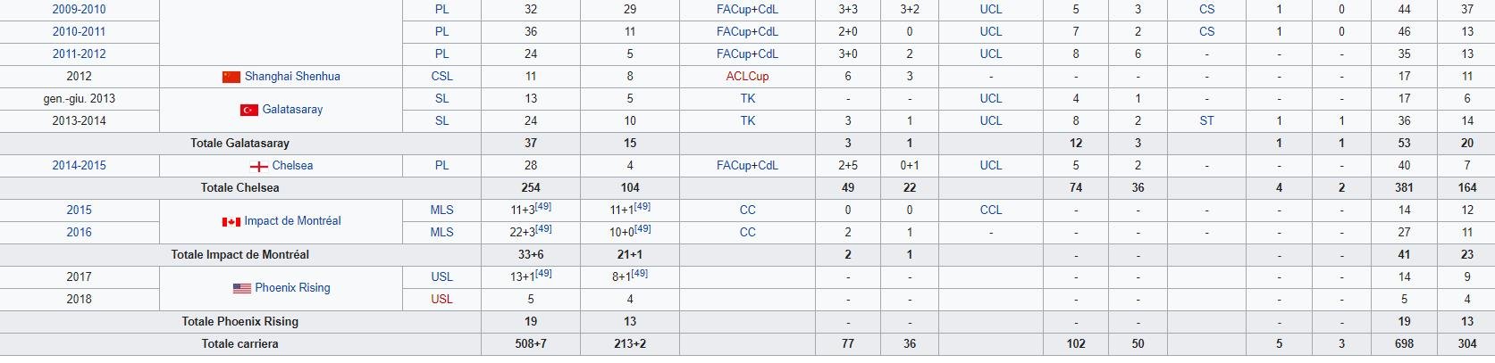Open the 2011-2012 season link
Screen dimensions: 1495x363
point(79,54)
